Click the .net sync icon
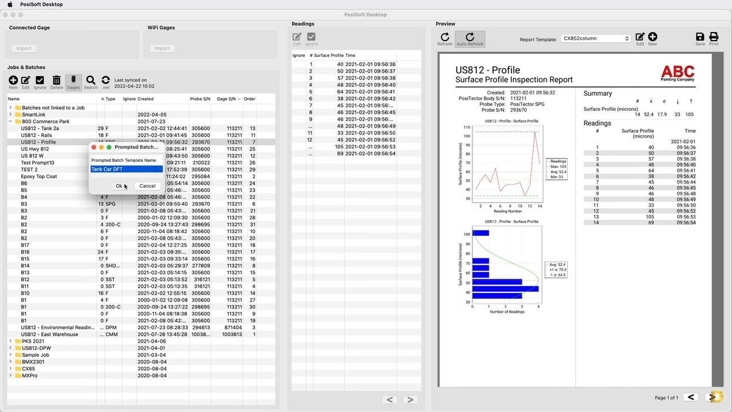Screen dimensions: 732x412 coord(106,81)
